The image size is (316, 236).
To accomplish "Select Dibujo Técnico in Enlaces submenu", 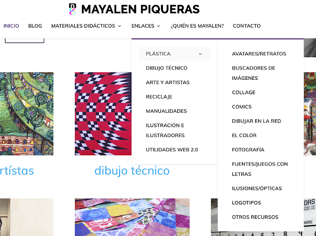I will (166, 68).
